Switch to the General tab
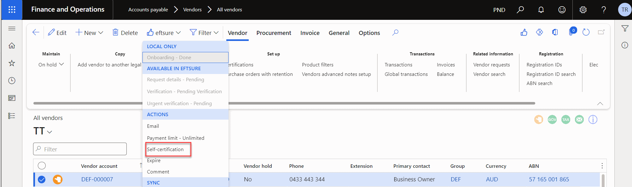Viewport: 632px width, 187px height. [339, 33]
